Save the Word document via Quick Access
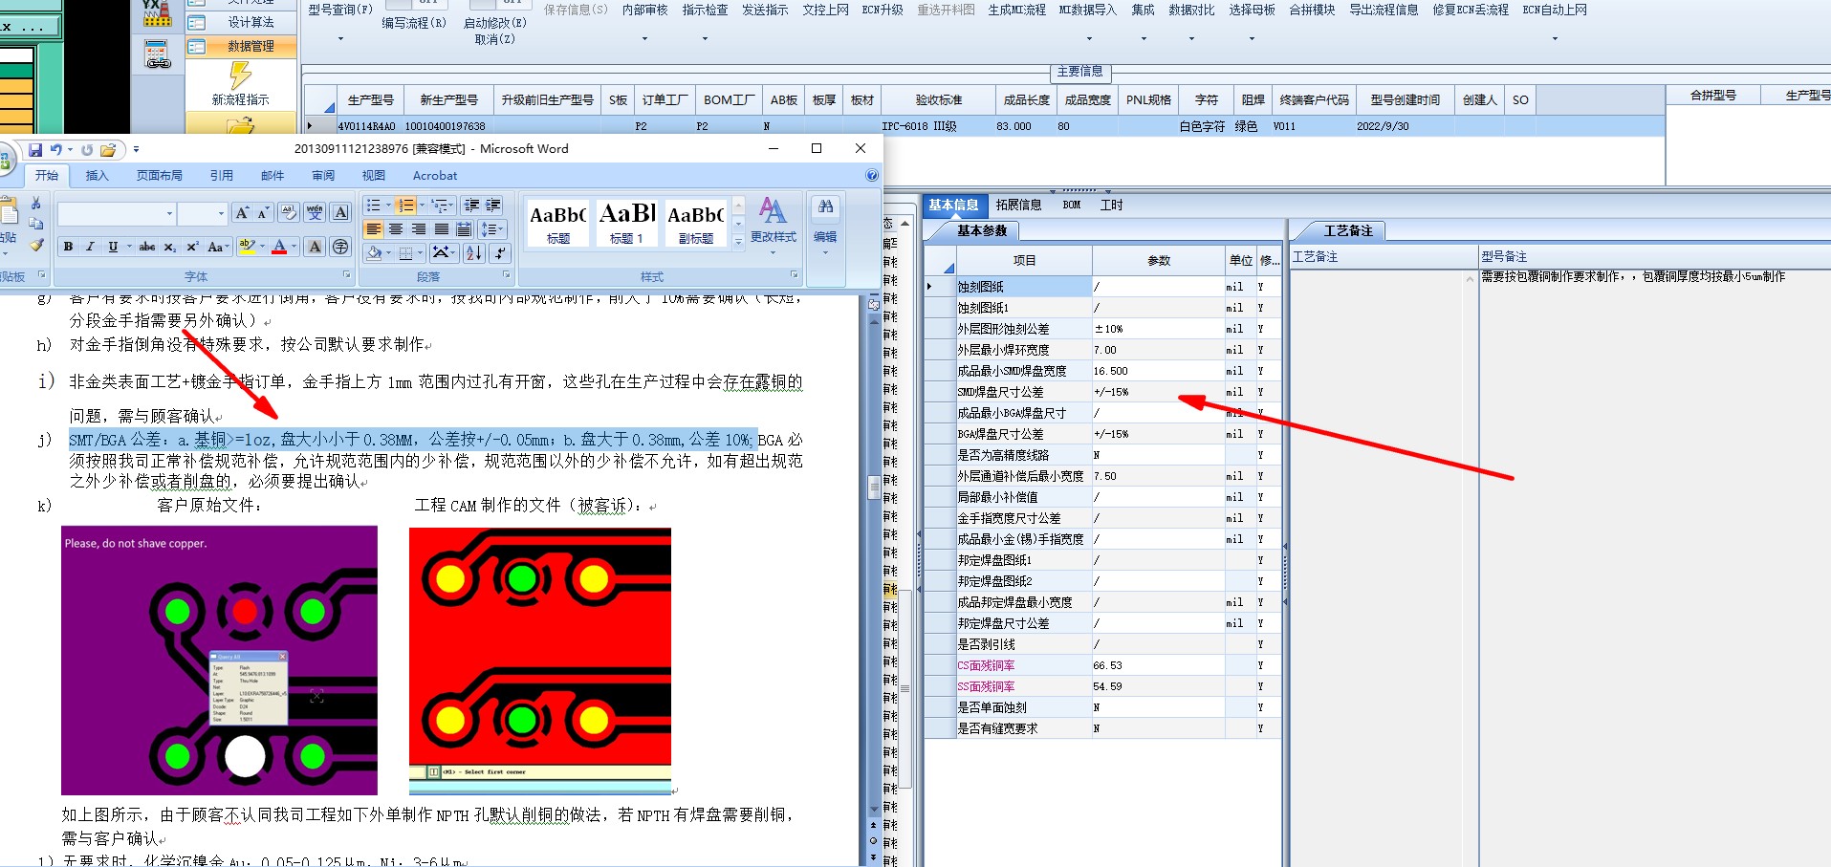1831x867 pixels. (x=35, y=150)
